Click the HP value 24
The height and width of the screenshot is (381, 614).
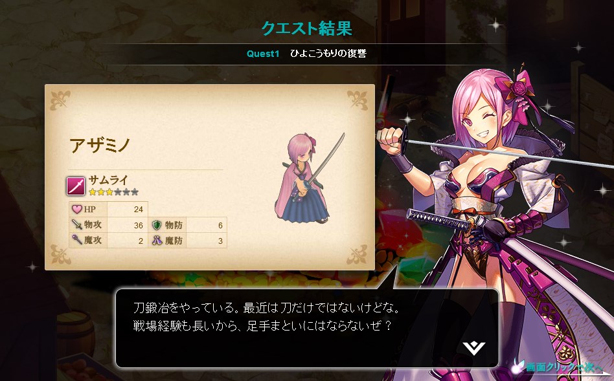(x=138, y=210)
